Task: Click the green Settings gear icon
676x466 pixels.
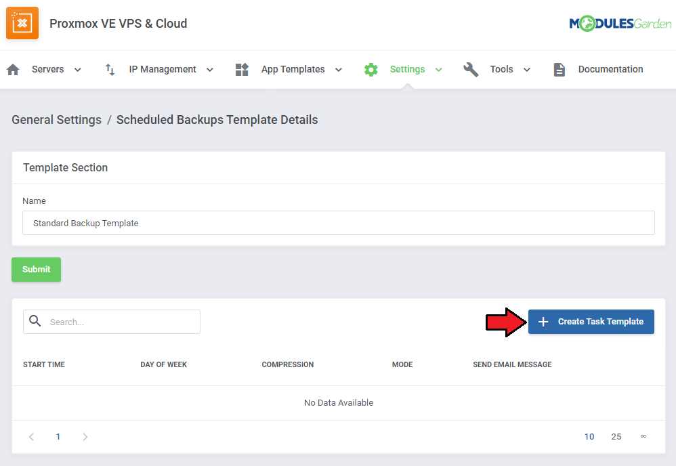Action: [371, 69]
